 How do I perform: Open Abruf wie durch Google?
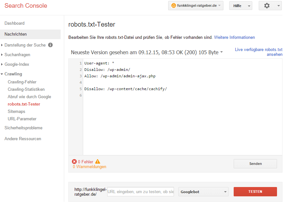pyautogui.click(x=29, y=97)
